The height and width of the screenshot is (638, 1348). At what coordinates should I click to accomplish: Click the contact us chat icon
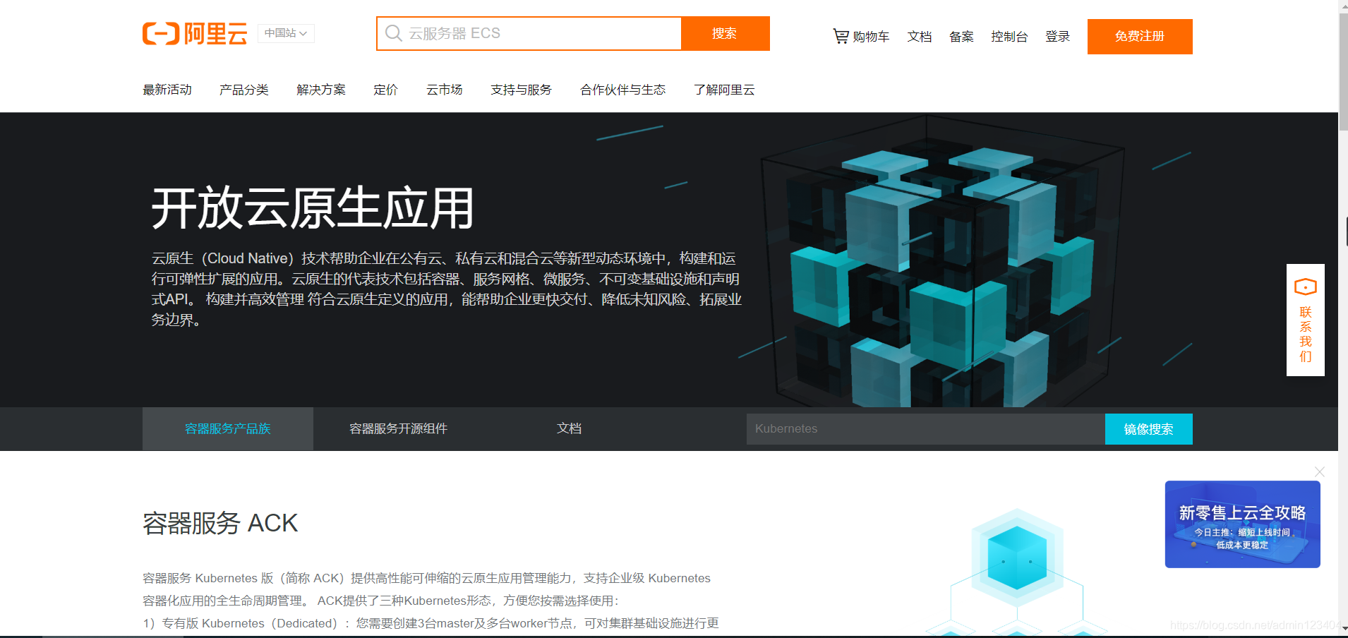[x=1305, y=287]
